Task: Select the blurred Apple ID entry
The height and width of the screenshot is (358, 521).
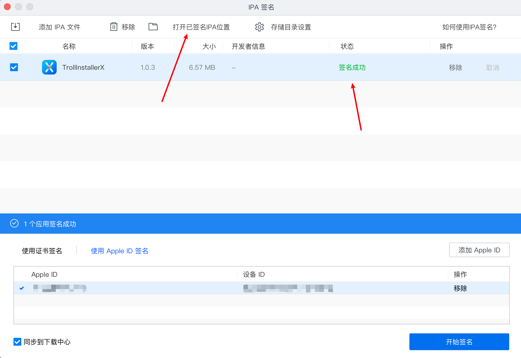Action: [x=60, y=288]
